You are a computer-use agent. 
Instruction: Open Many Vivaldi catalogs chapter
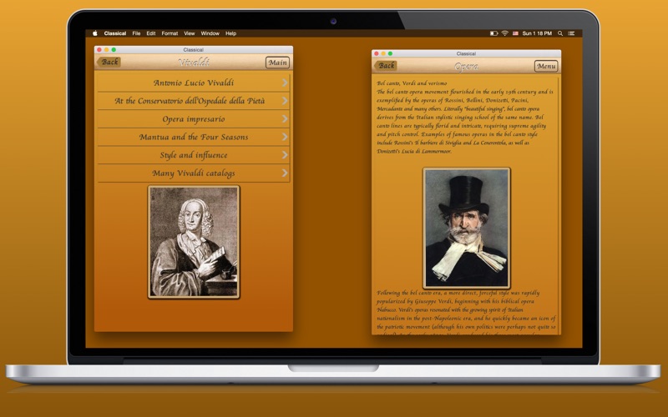[194, 173]
